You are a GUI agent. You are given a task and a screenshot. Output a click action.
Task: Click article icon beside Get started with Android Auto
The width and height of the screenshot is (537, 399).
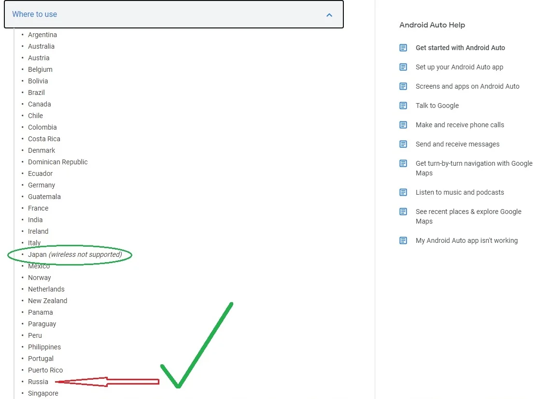403,48
